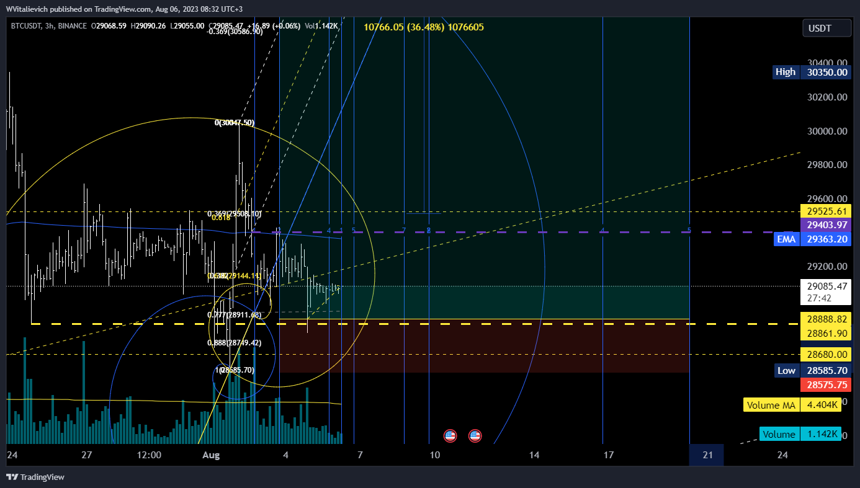Viewport: 860px width, 488px height.
Task: Click the second US flag economic event icon
Action: [475, 435]
